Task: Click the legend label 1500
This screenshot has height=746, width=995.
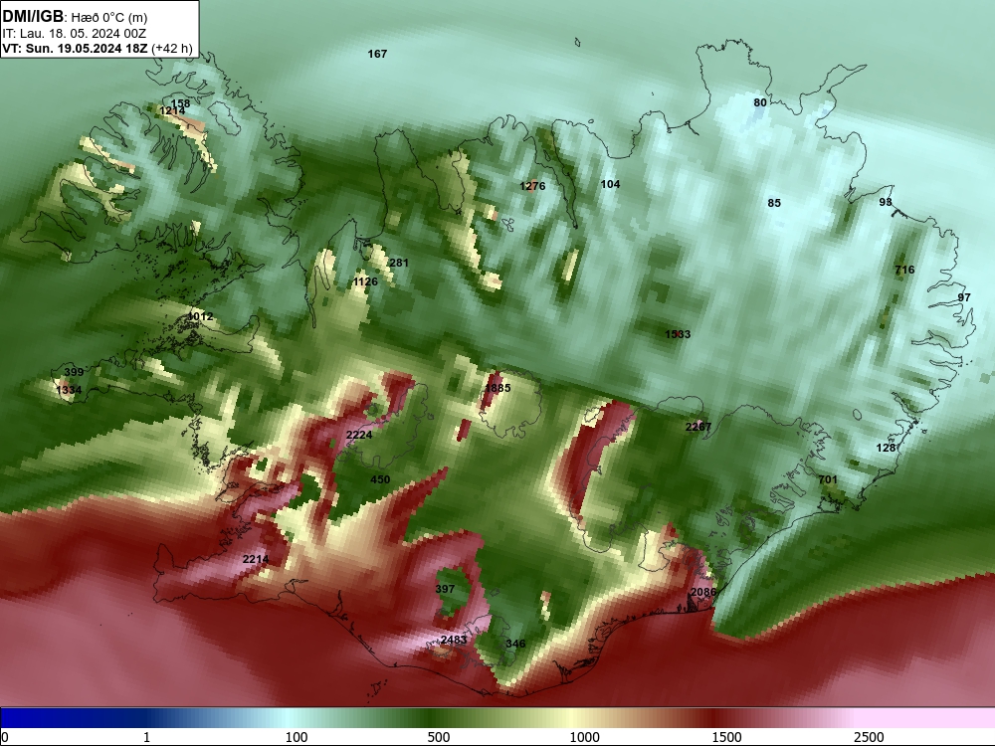Action: [x=726, y=737]
